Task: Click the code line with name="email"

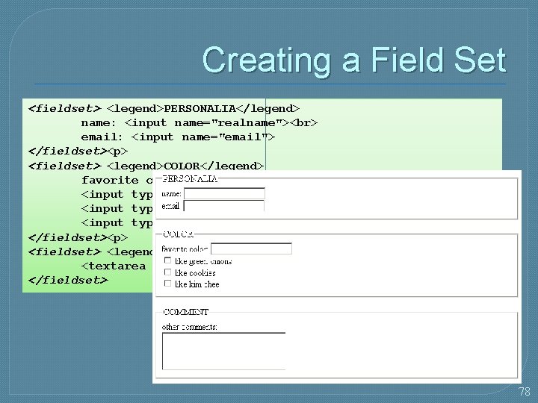Action: pos(178,137)
